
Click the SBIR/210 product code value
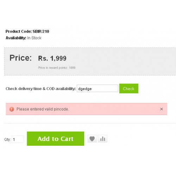pos(41,31)
